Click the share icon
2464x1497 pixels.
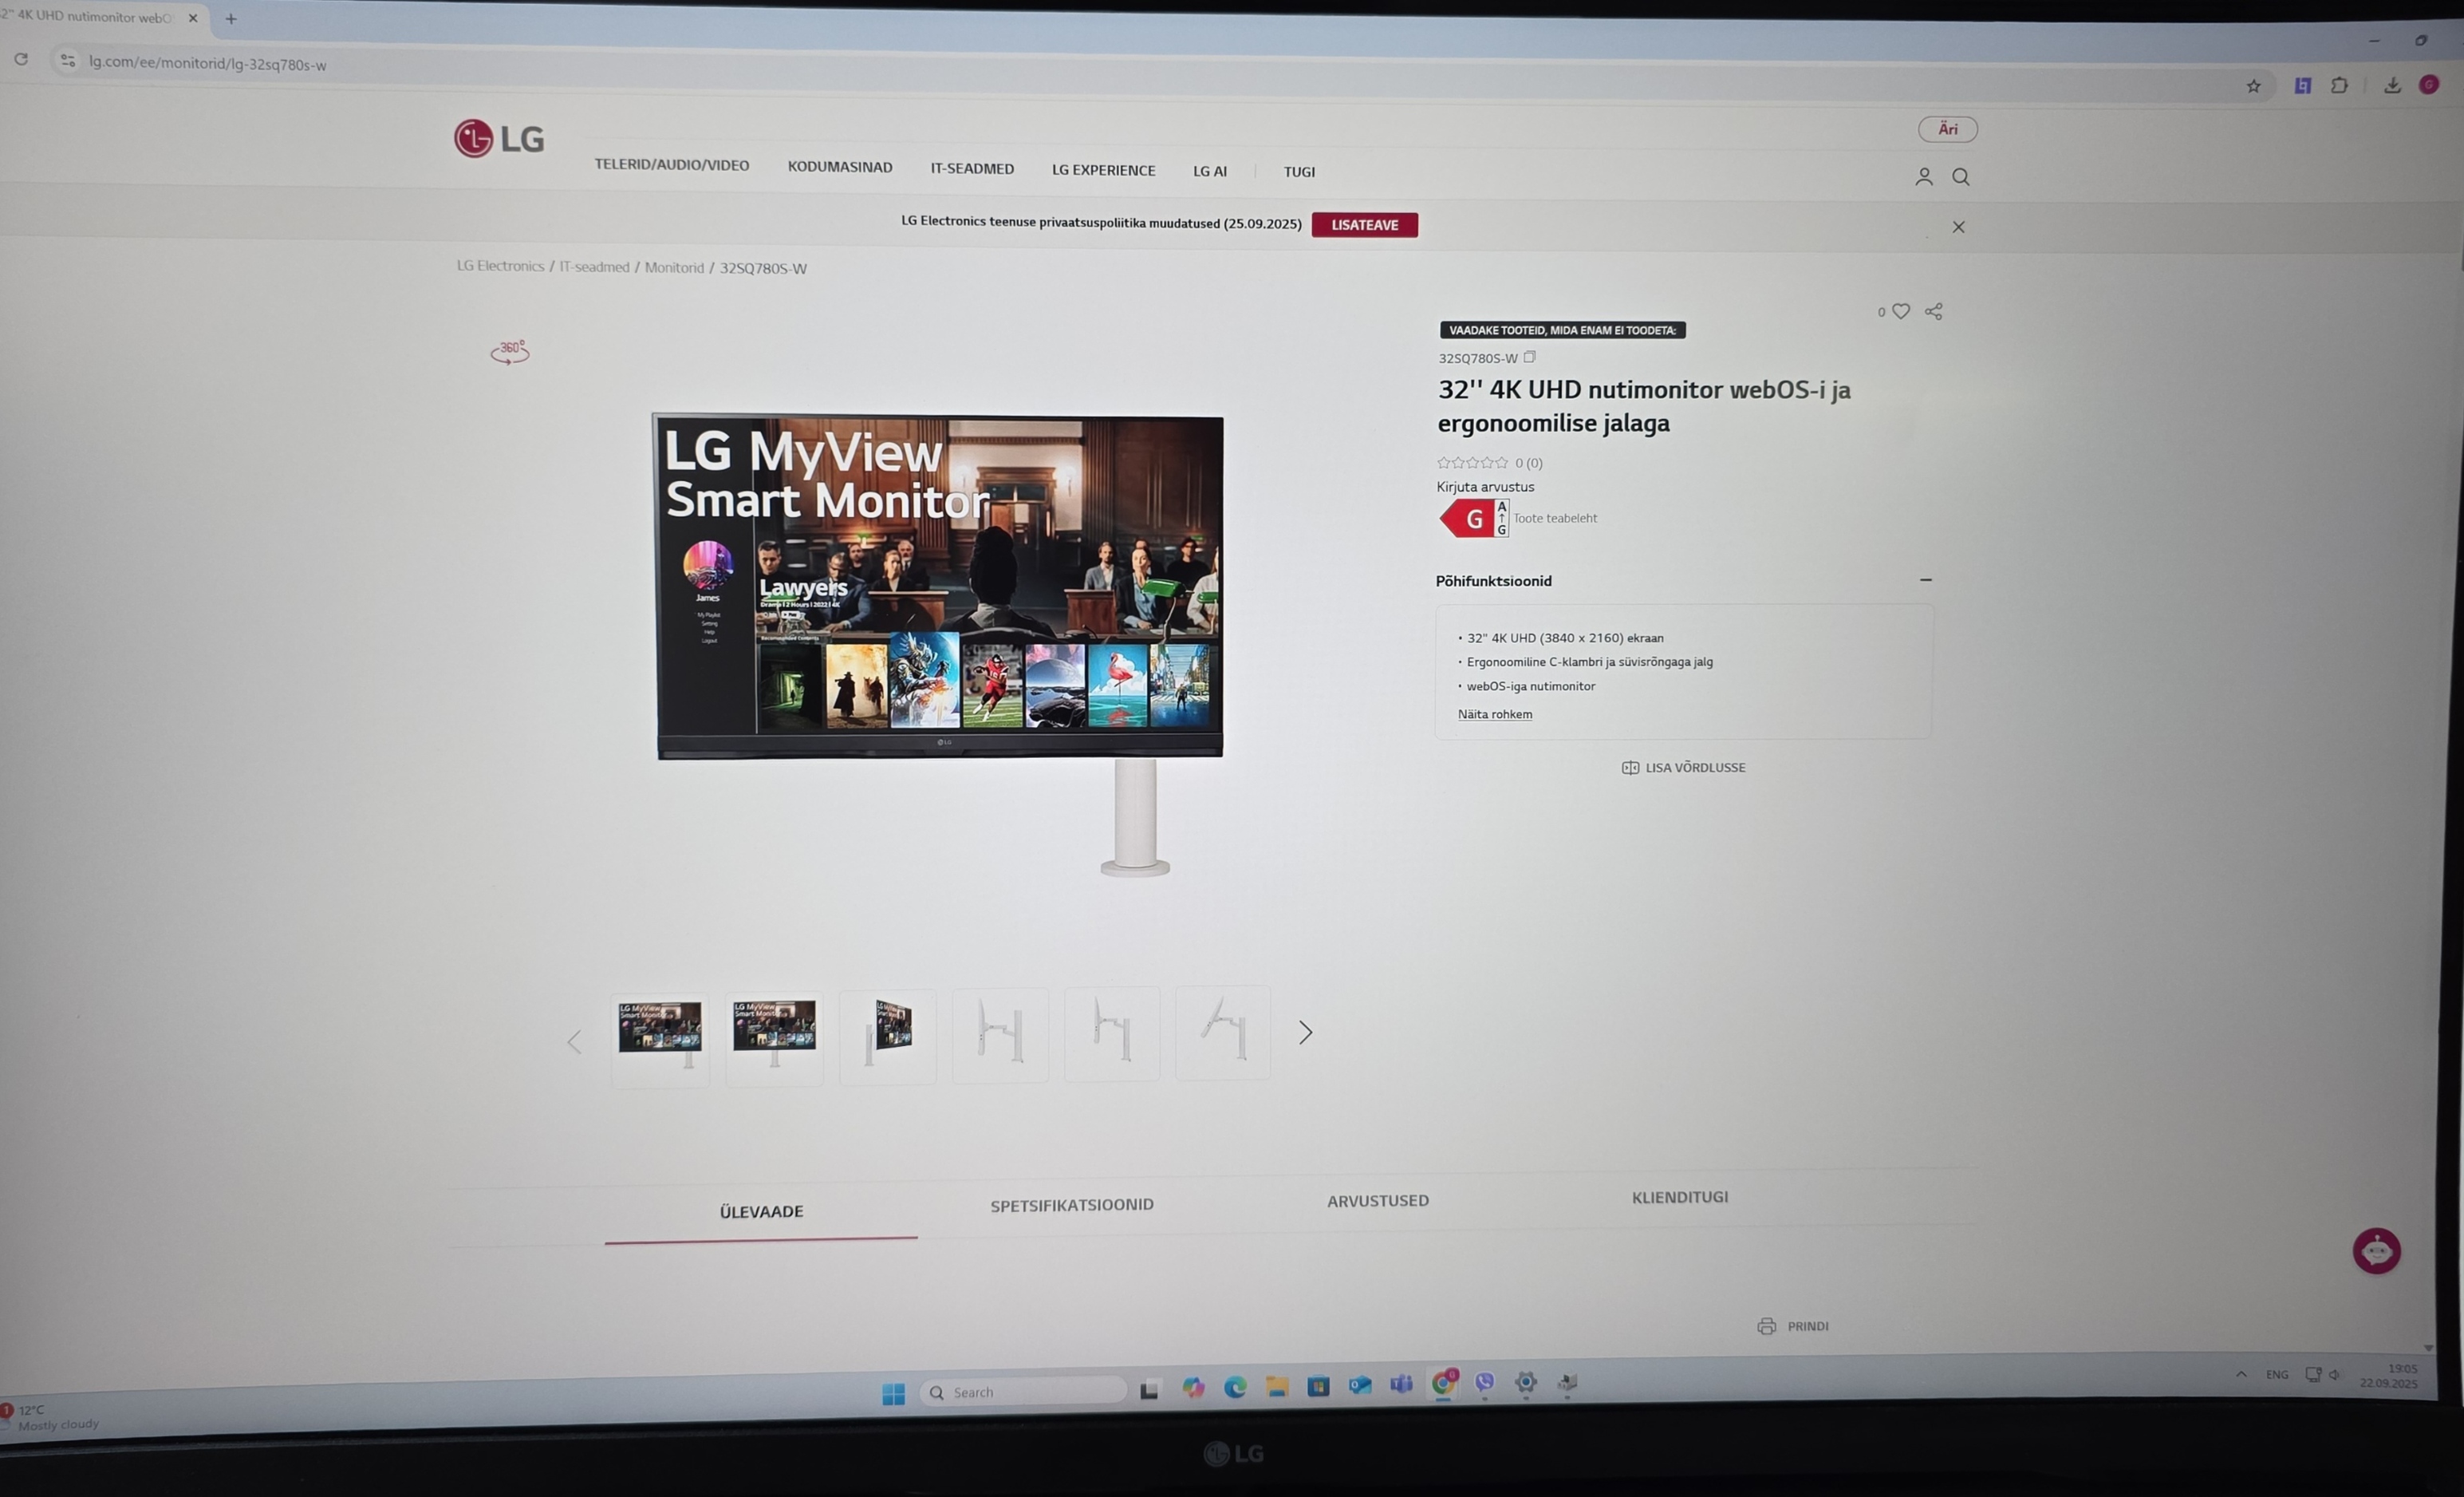coord(1934,311)
